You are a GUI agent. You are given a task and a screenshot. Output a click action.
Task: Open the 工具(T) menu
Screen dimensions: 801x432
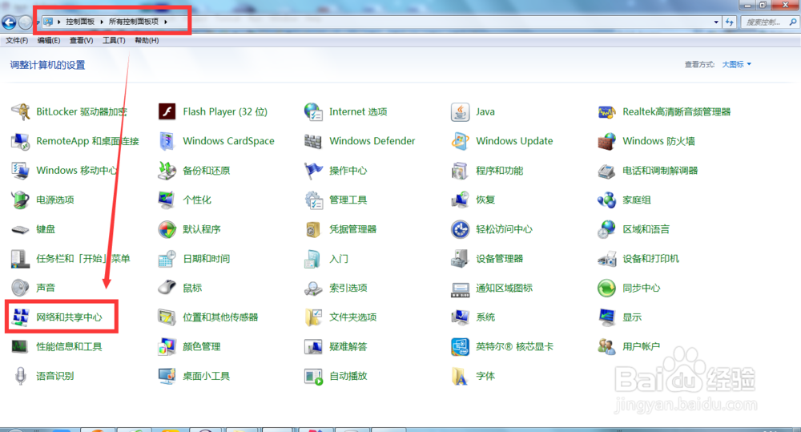coord(114,40)
